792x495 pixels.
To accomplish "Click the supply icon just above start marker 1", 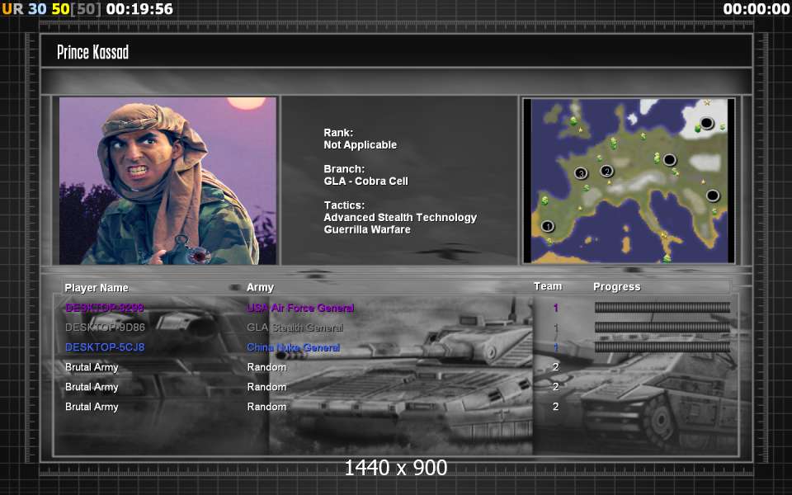I will [x=545, y=200].
